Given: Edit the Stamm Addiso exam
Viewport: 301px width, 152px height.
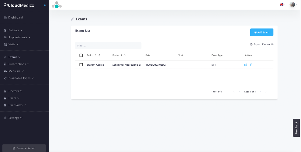Looking at the screenshot, I should tap(246, 65).
